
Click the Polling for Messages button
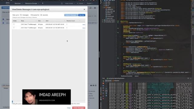coord(71,15)
